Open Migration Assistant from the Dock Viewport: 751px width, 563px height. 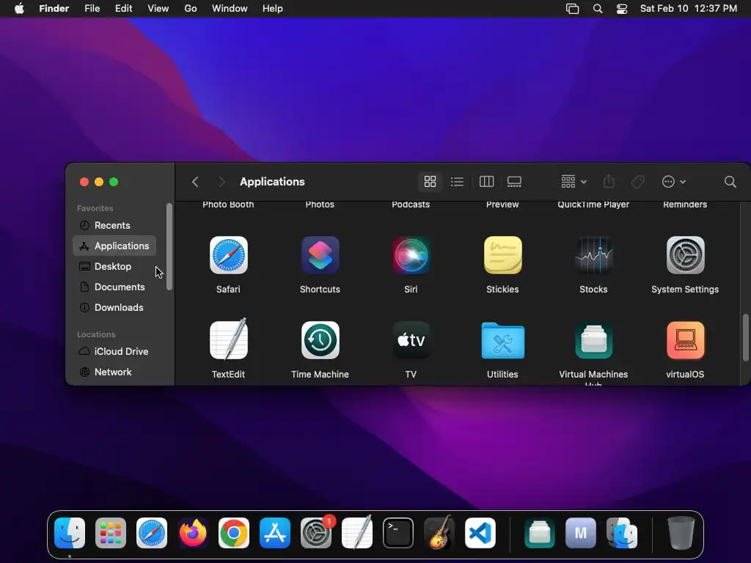(x=622, y=533)
